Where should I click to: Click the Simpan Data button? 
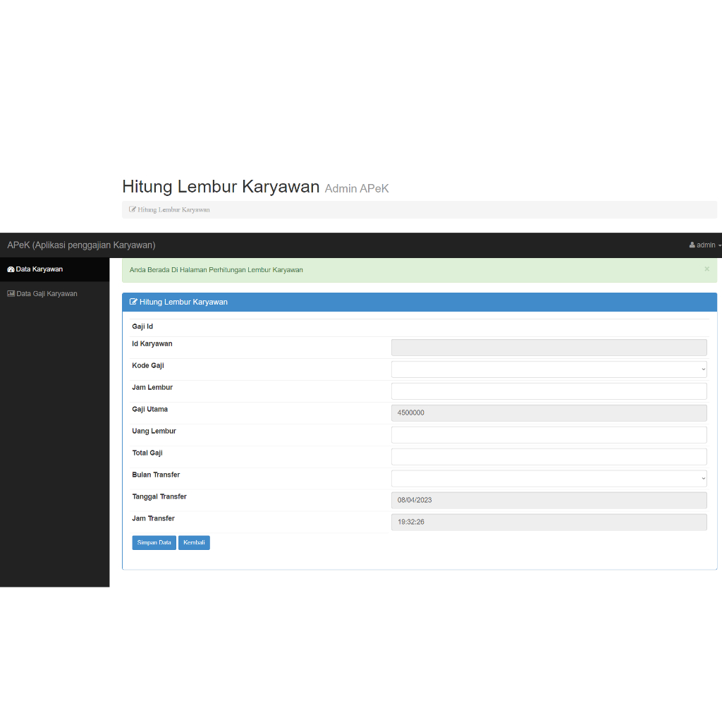pyautogui.click(x=154, y=543)
